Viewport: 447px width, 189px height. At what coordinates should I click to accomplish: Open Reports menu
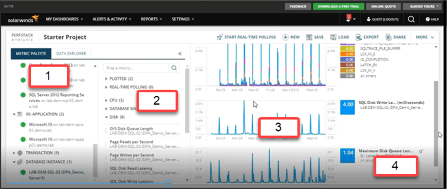click(x=151, y=19)
